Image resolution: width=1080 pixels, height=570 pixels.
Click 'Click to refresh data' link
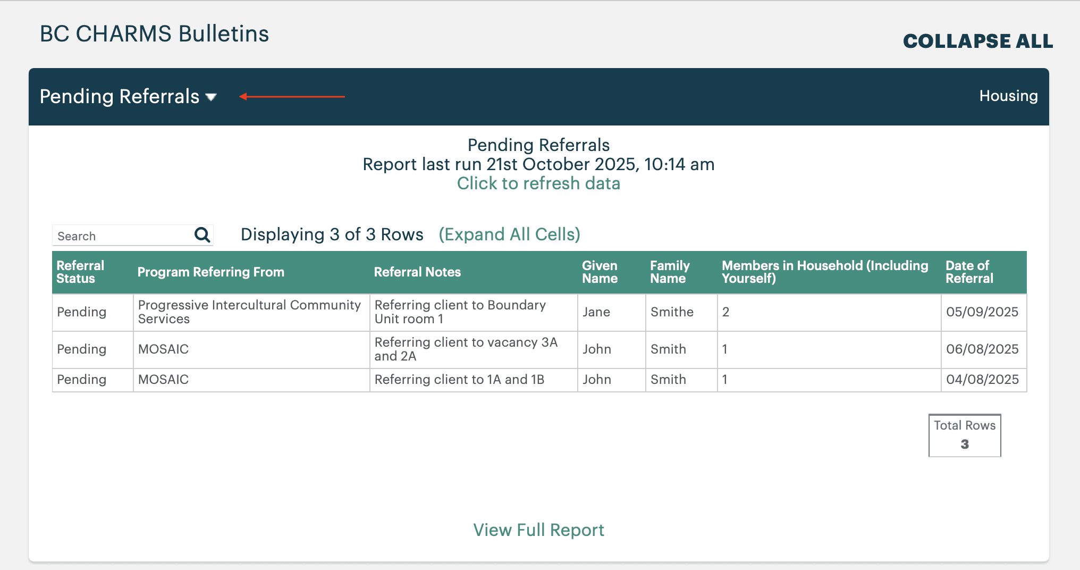538,183
